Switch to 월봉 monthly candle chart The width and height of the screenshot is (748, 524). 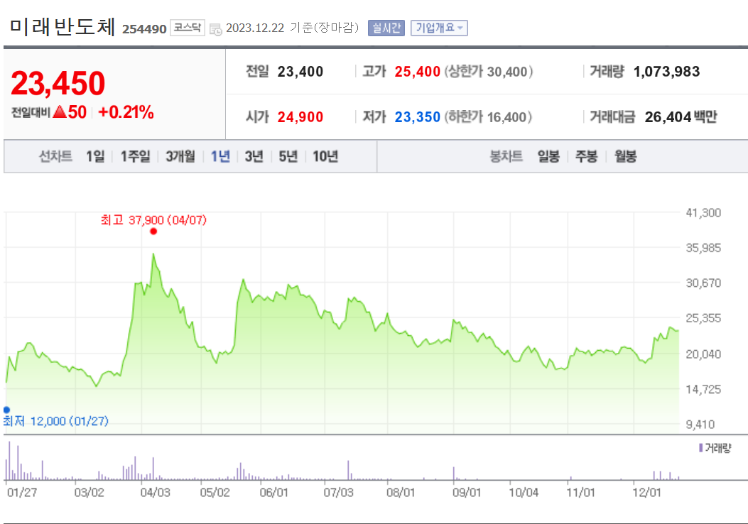625,156
